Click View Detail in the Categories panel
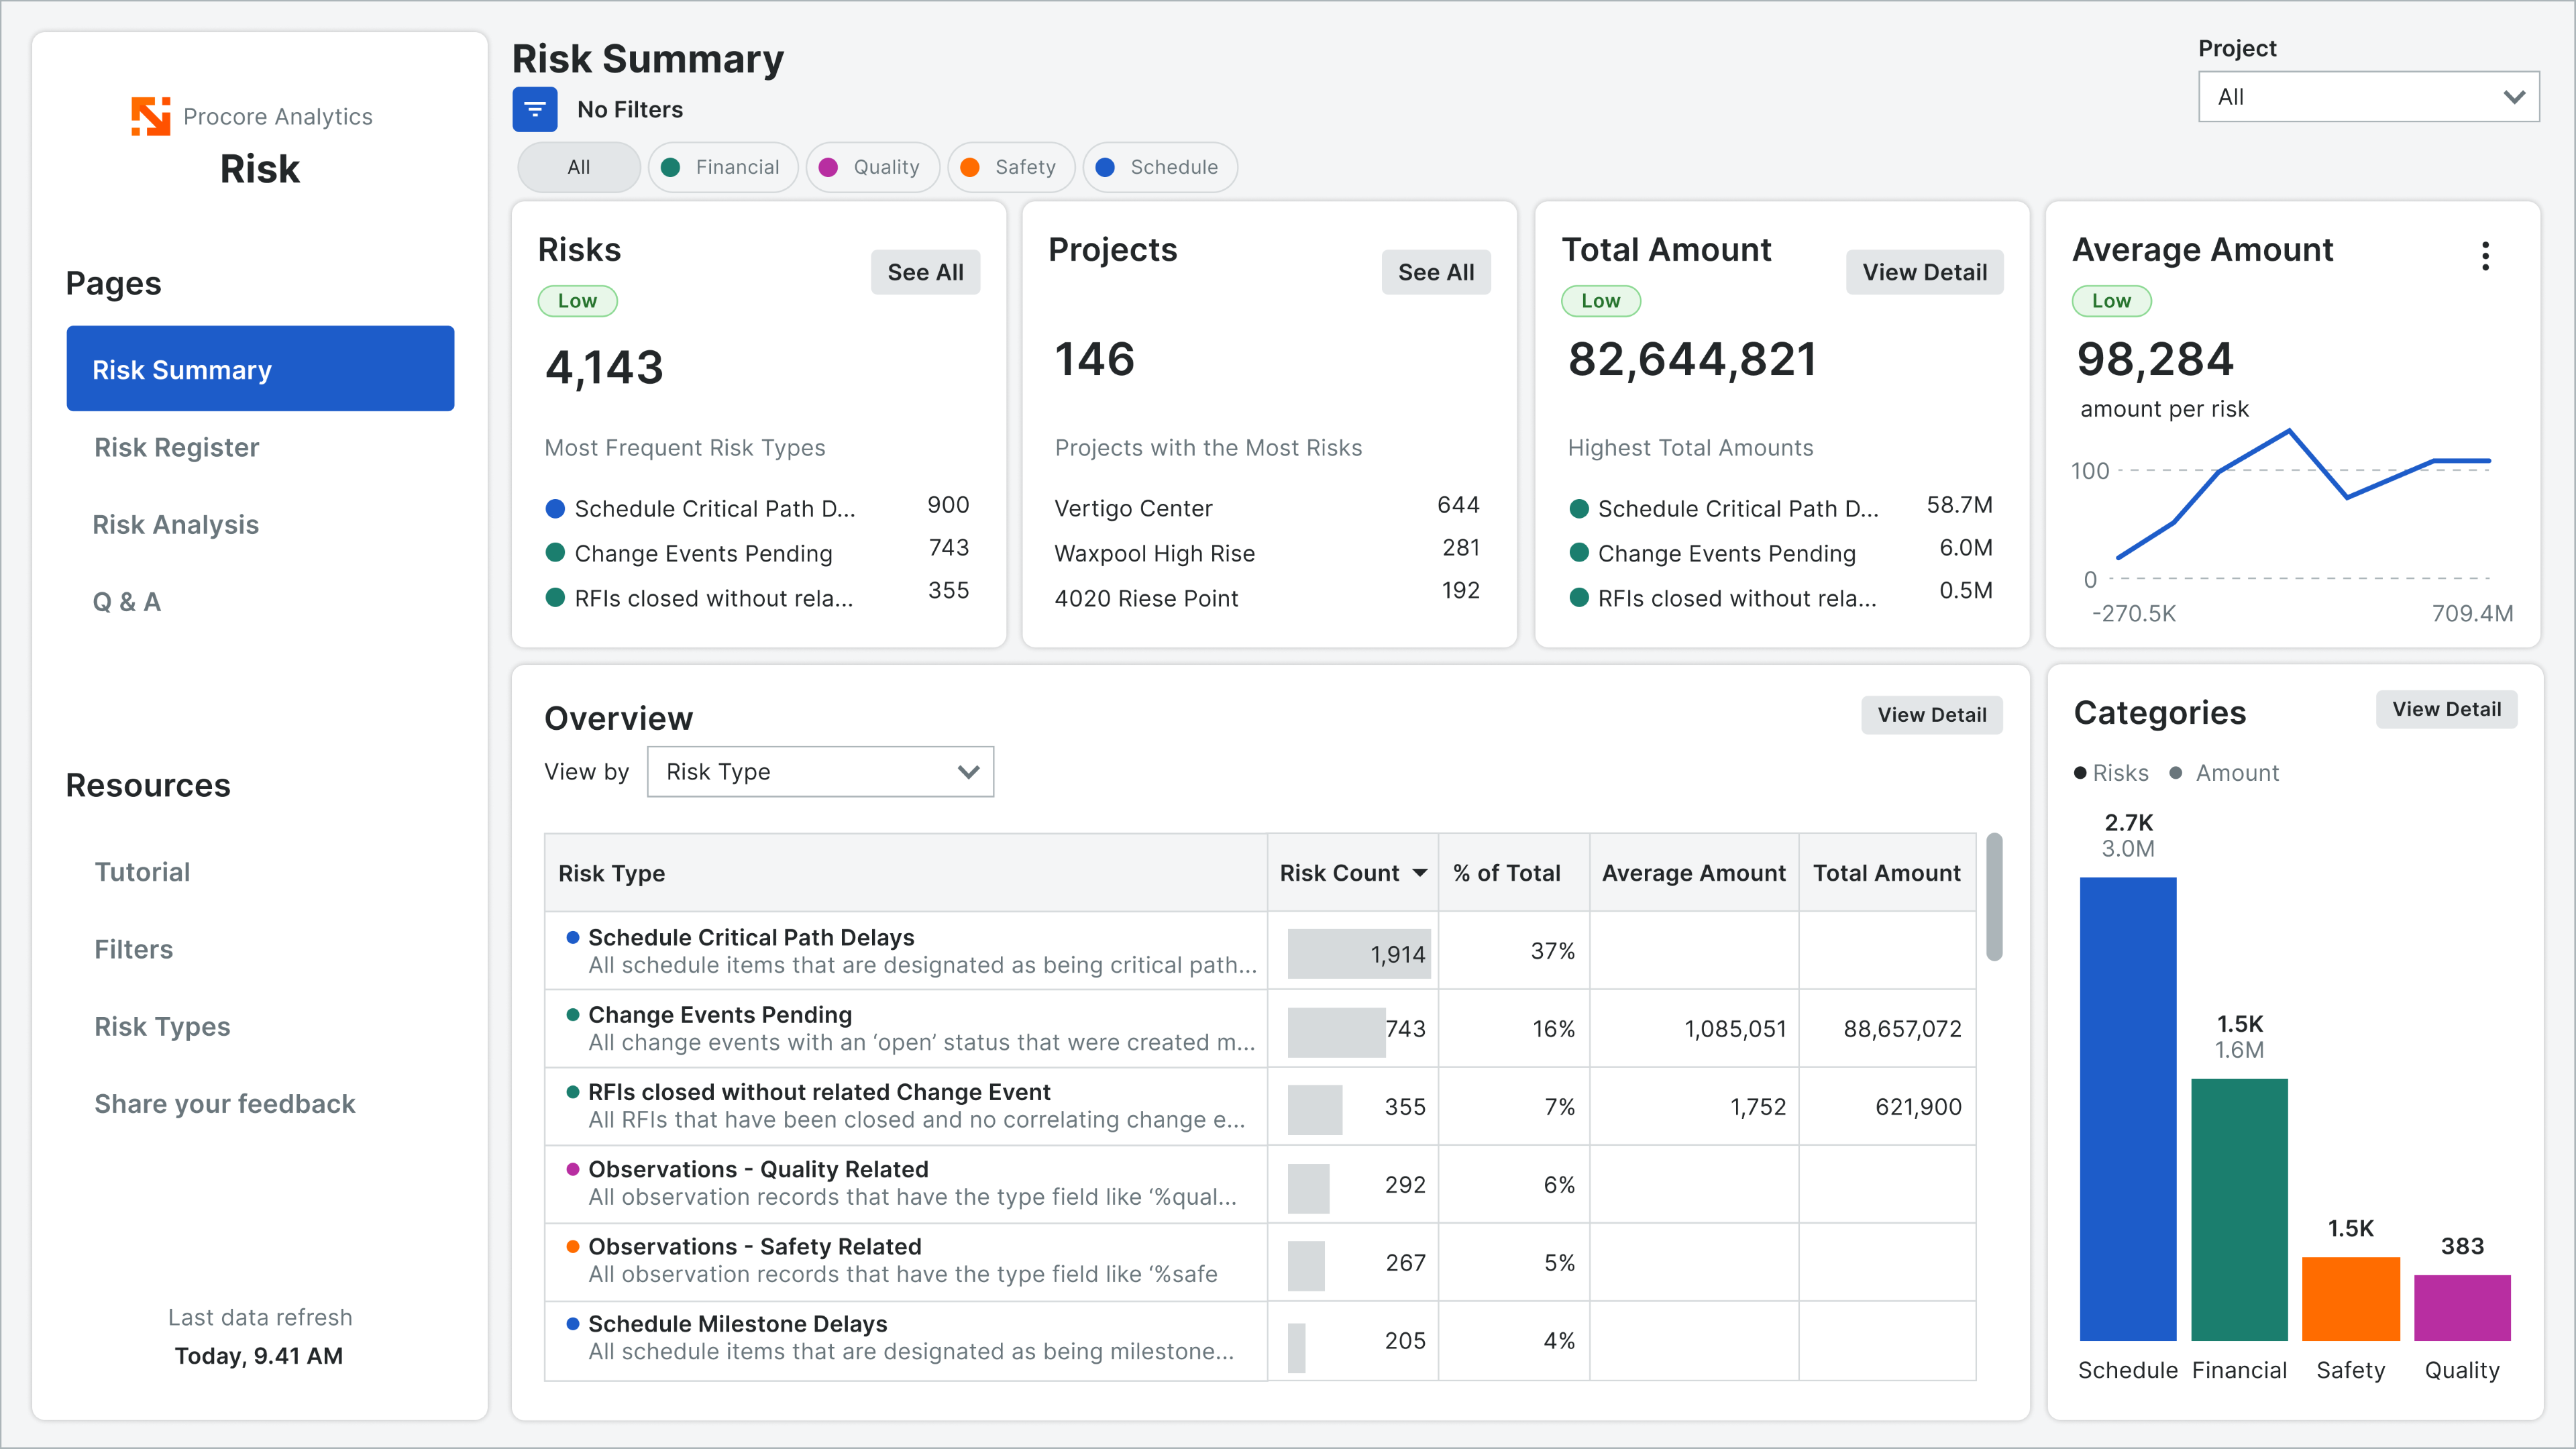Viewport: 2576px width, 1449px height. (x=2446, y=709)
